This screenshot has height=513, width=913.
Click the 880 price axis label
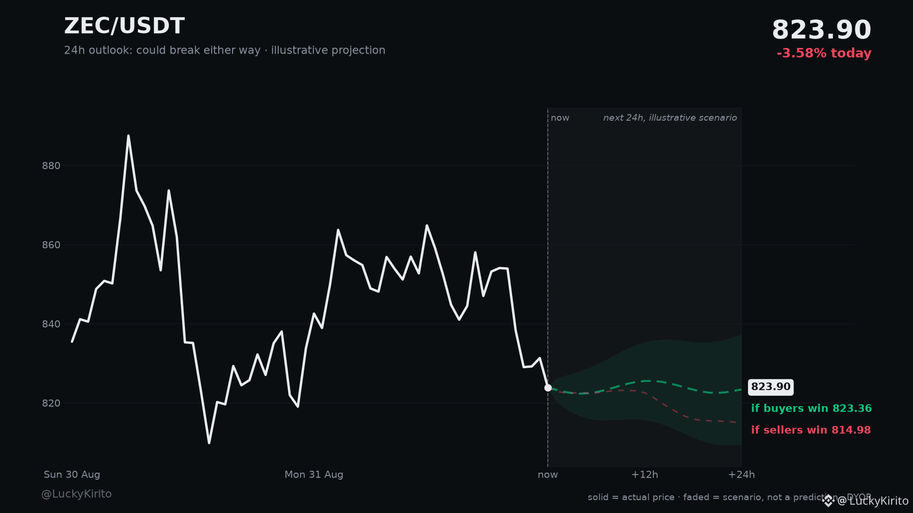[x=51, y=166]
